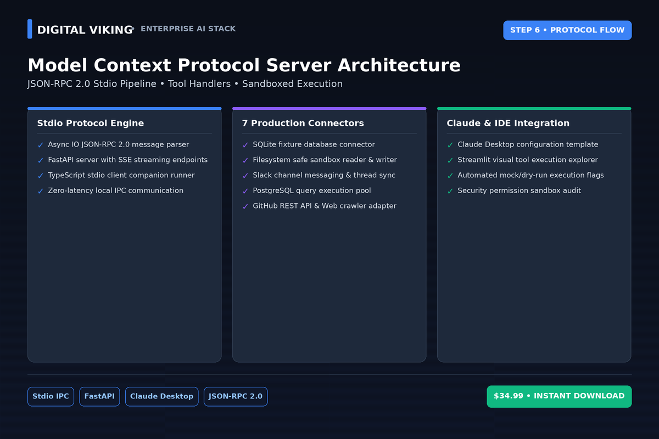Select the Claude Desktop tag
This screenshot has width=659, height=439.
tap(161, 396)
